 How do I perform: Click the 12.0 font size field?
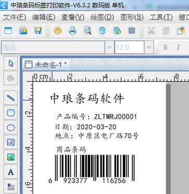(129, 47)
